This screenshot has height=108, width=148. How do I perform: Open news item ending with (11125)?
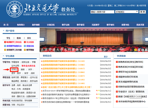click(x=64, y=80)
